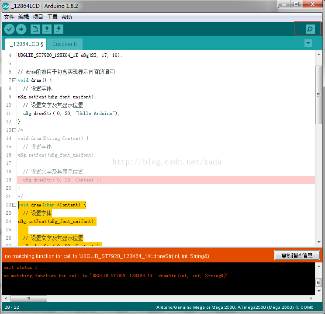Click the console vertical scrollbar thumb
325x314 pixels.
[x=319, y=282]
